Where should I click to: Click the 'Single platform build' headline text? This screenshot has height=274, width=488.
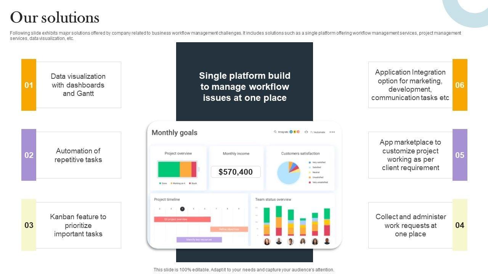coord(245,87)
